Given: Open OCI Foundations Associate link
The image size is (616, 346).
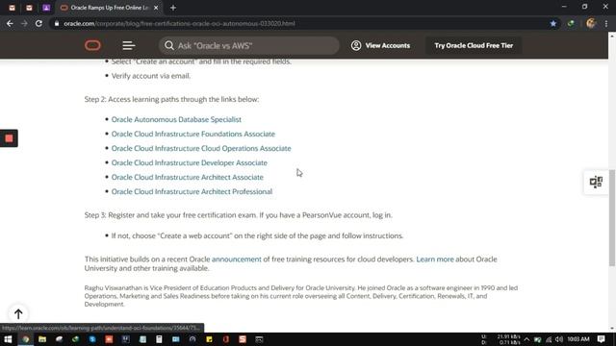Looking at the screenshot, I should (x=192, y=134).
